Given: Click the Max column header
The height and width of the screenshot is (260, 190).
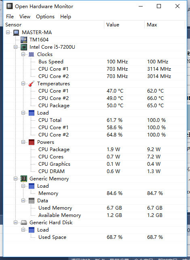Looking at the screenshot, I should (165, 25).
